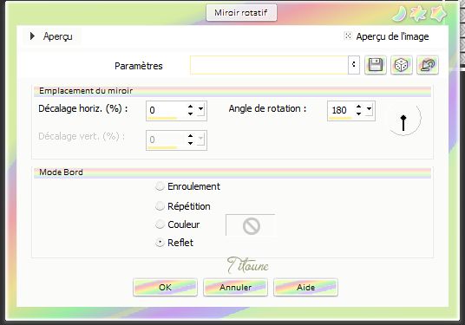Toggle the Aperçu de l'image checkbox

pos(348,36)
